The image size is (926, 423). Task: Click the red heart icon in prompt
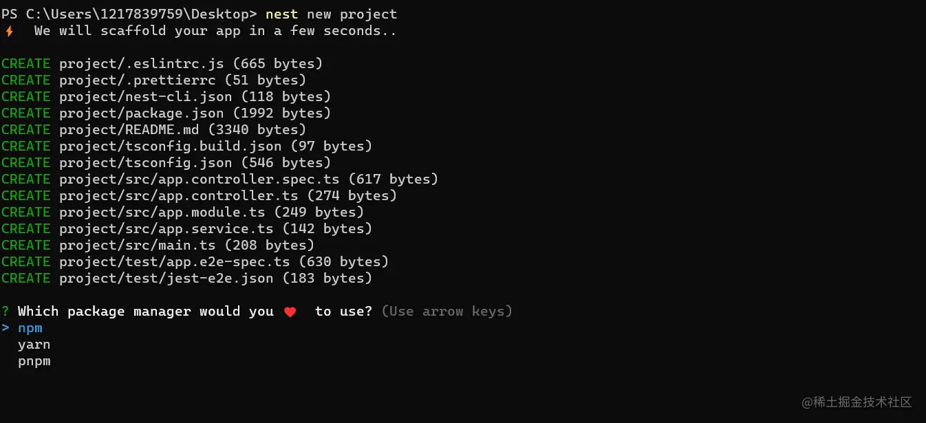[290, 312]
